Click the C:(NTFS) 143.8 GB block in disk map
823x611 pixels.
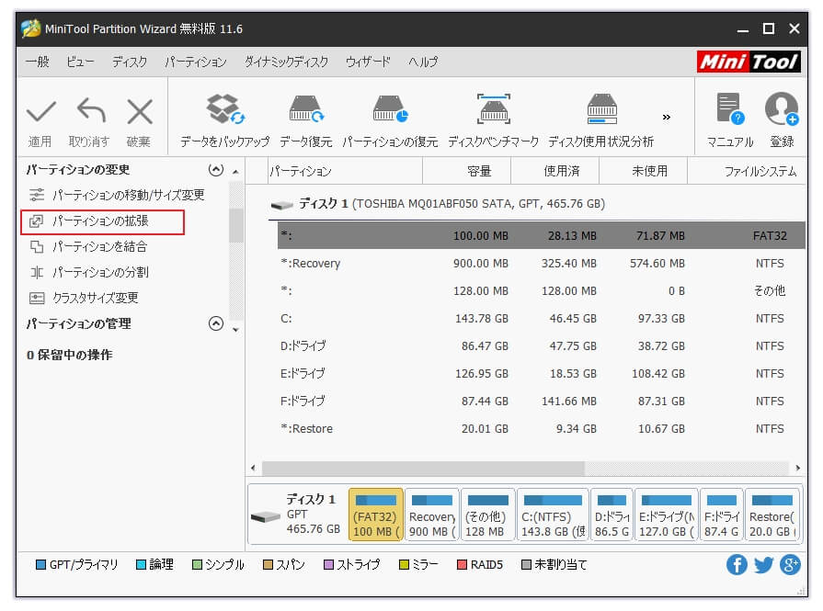(554, 515)
